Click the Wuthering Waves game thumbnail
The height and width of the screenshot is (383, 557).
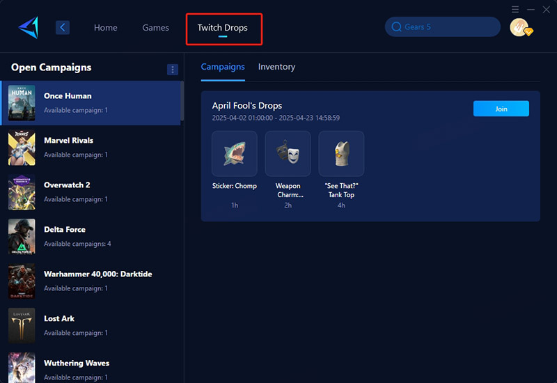click(22, 368)
